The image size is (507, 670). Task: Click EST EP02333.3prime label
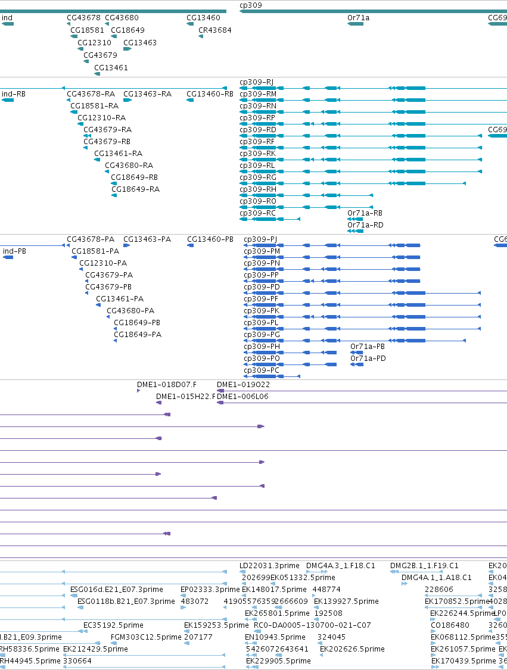pyautogui.click(x=210, y=589)
